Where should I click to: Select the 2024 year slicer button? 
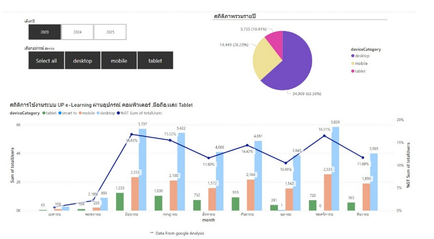click(77, 32)
